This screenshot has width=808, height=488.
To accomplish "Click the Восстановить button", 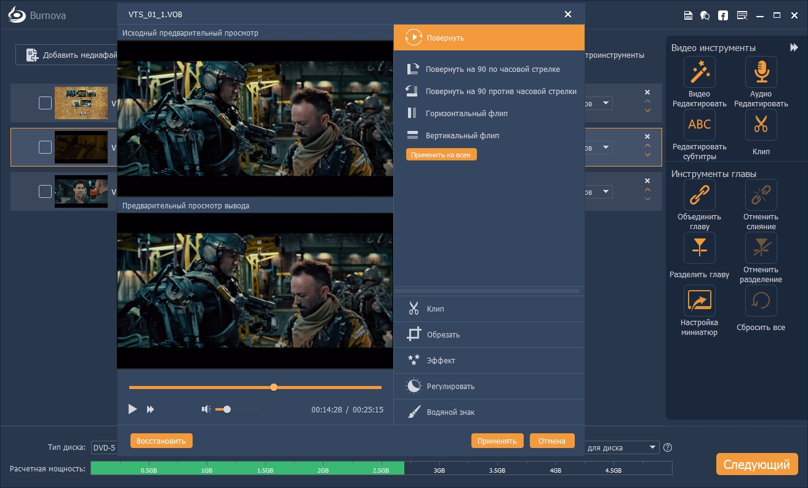I will pyautogui.click(x=161, y=441).
